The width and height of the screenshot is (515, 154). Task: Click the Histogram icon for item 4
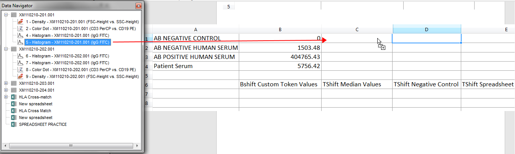pyautogui.click(x=21, y=35)
